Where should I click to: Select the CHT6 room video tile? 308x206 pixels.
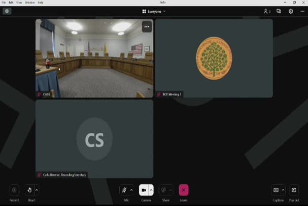[x=94, y=58]
